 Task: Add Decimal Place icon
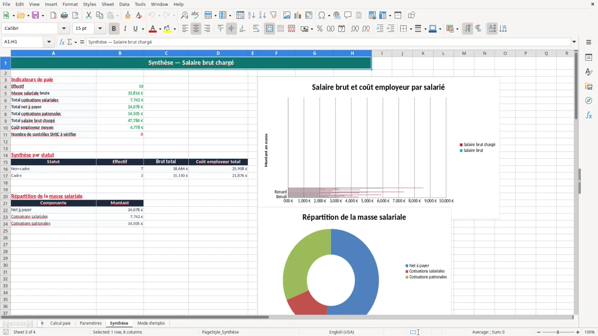click(x=355, y=29)
